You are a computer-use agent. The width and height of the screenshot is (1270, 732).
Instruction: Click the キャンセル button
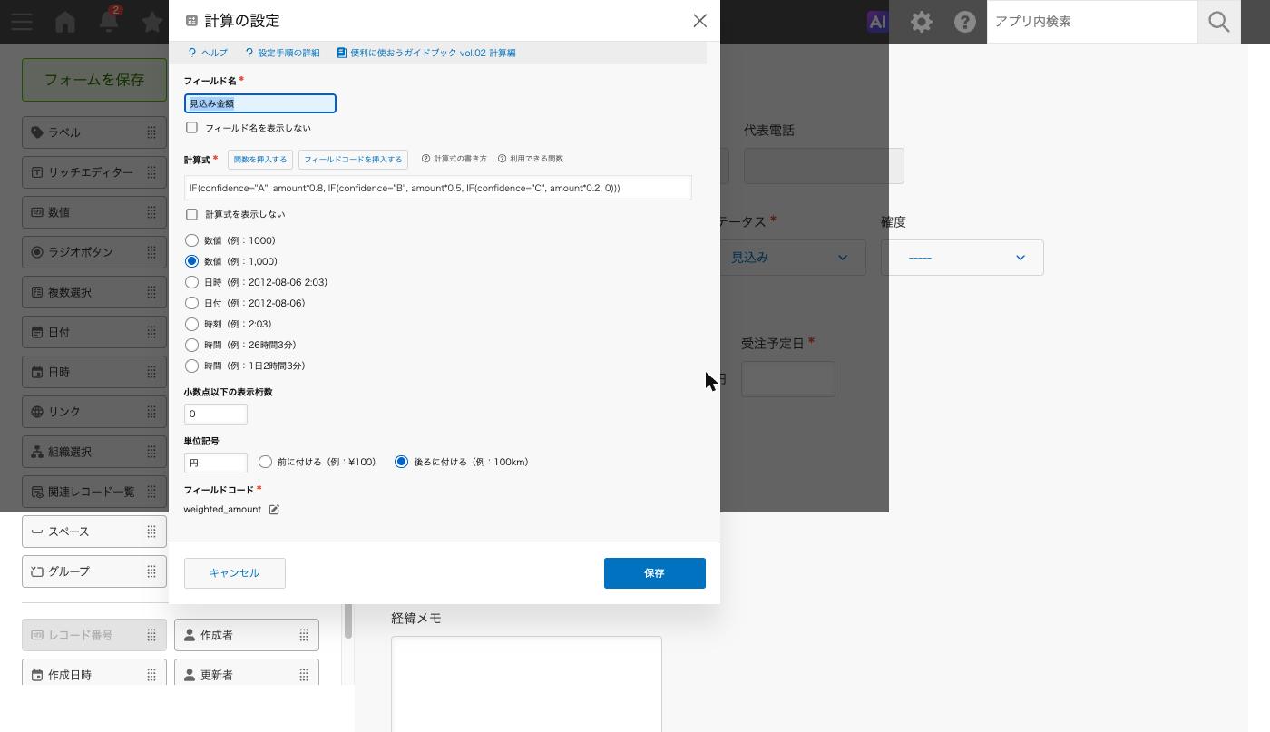pyautogui.click(x=235, y=573)
